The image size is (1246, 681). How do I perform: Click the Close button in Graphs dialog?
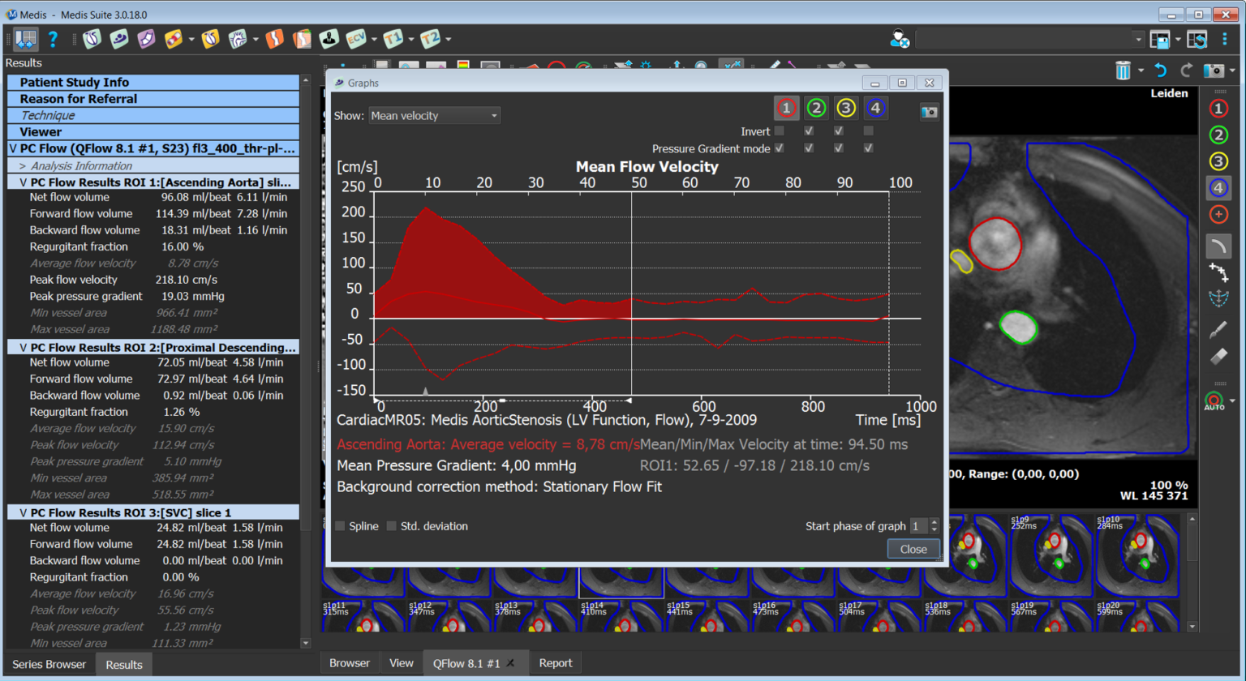(913, 549)
